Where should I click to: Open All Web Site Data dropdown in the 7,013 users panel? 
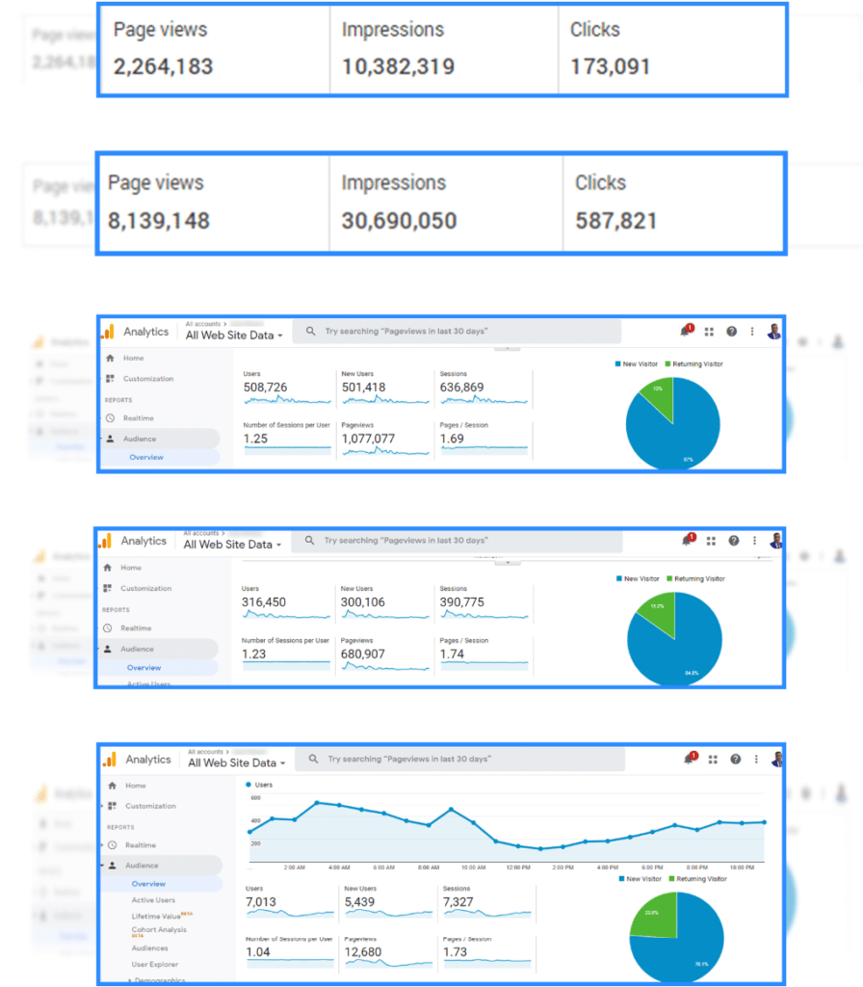[237, 763]
